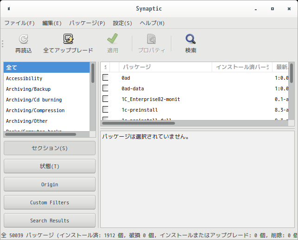Click the Reload (再読込) toolbar icon

pyautogui.click(x=24, y=39)
